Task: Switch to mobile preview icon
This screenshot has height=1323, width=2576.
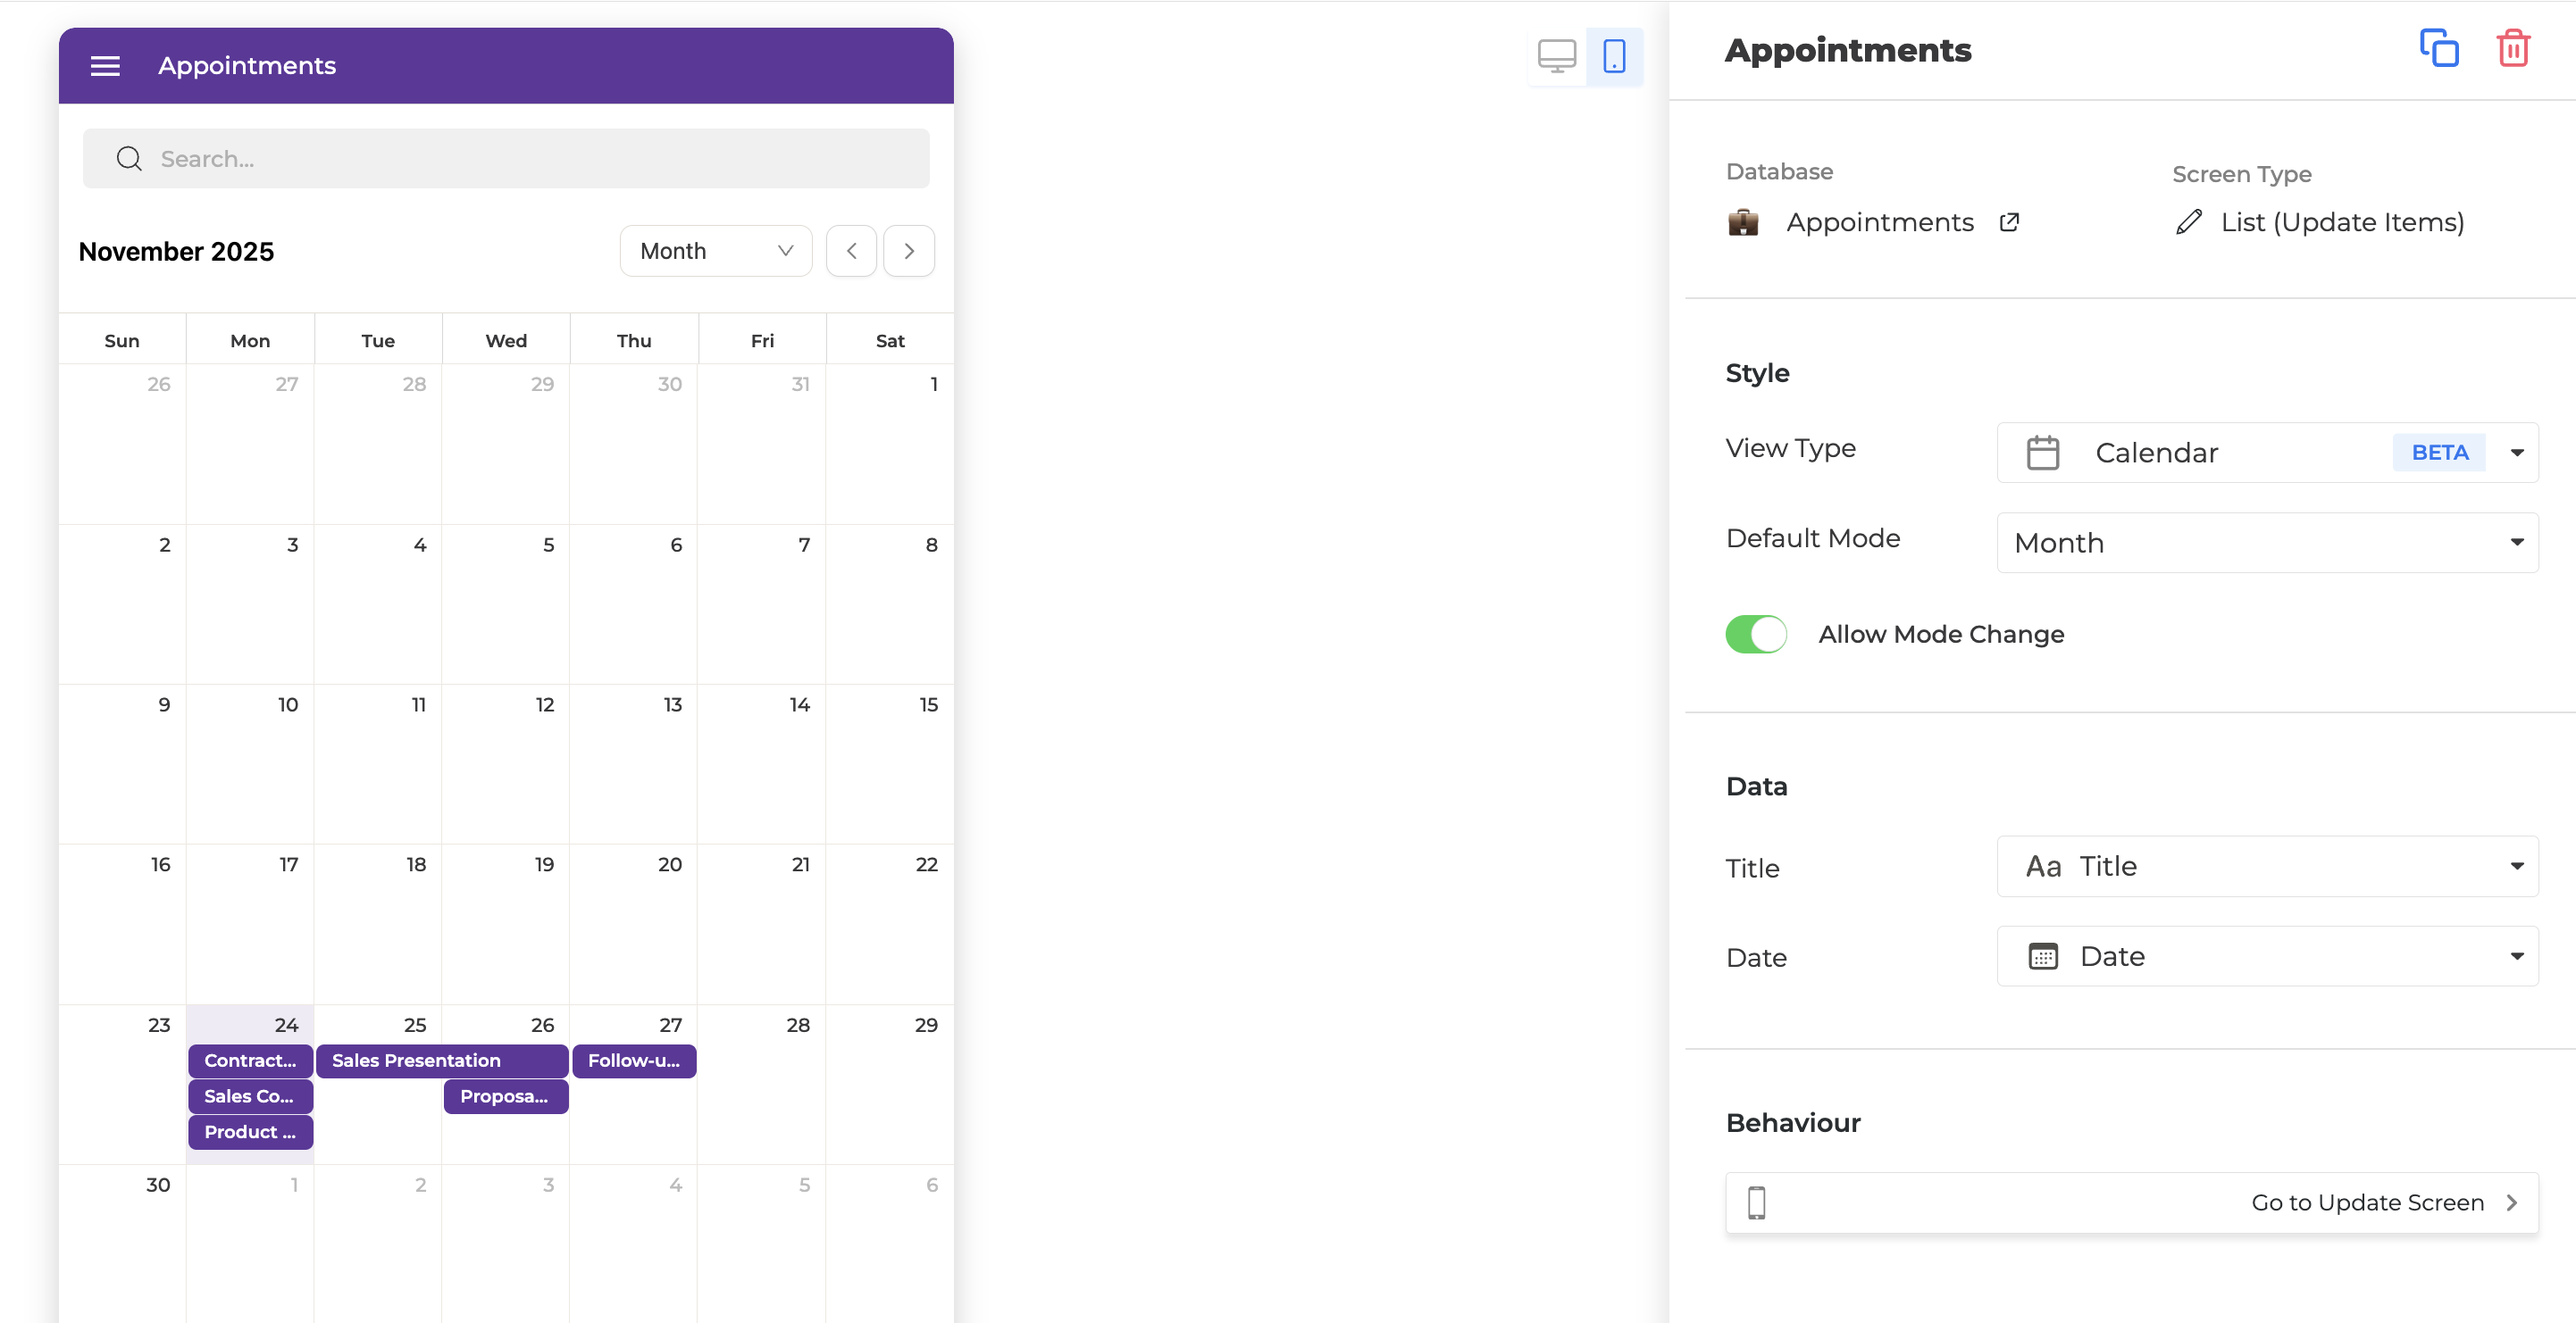Action: point(1614,56)
